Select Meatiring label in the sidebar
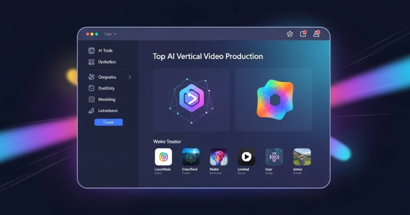This screenshot has width=410, height=215. 107,100
